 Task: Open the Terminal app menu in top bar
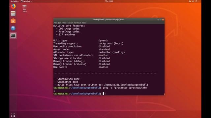pos(26,1)
